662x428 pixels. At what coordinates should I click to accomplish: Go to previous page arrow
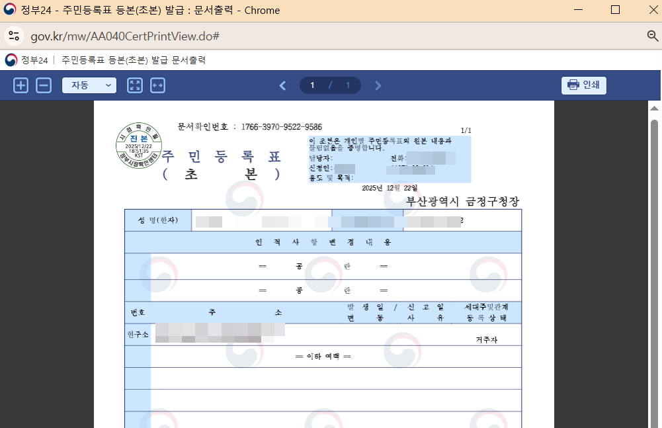[282, 86]
